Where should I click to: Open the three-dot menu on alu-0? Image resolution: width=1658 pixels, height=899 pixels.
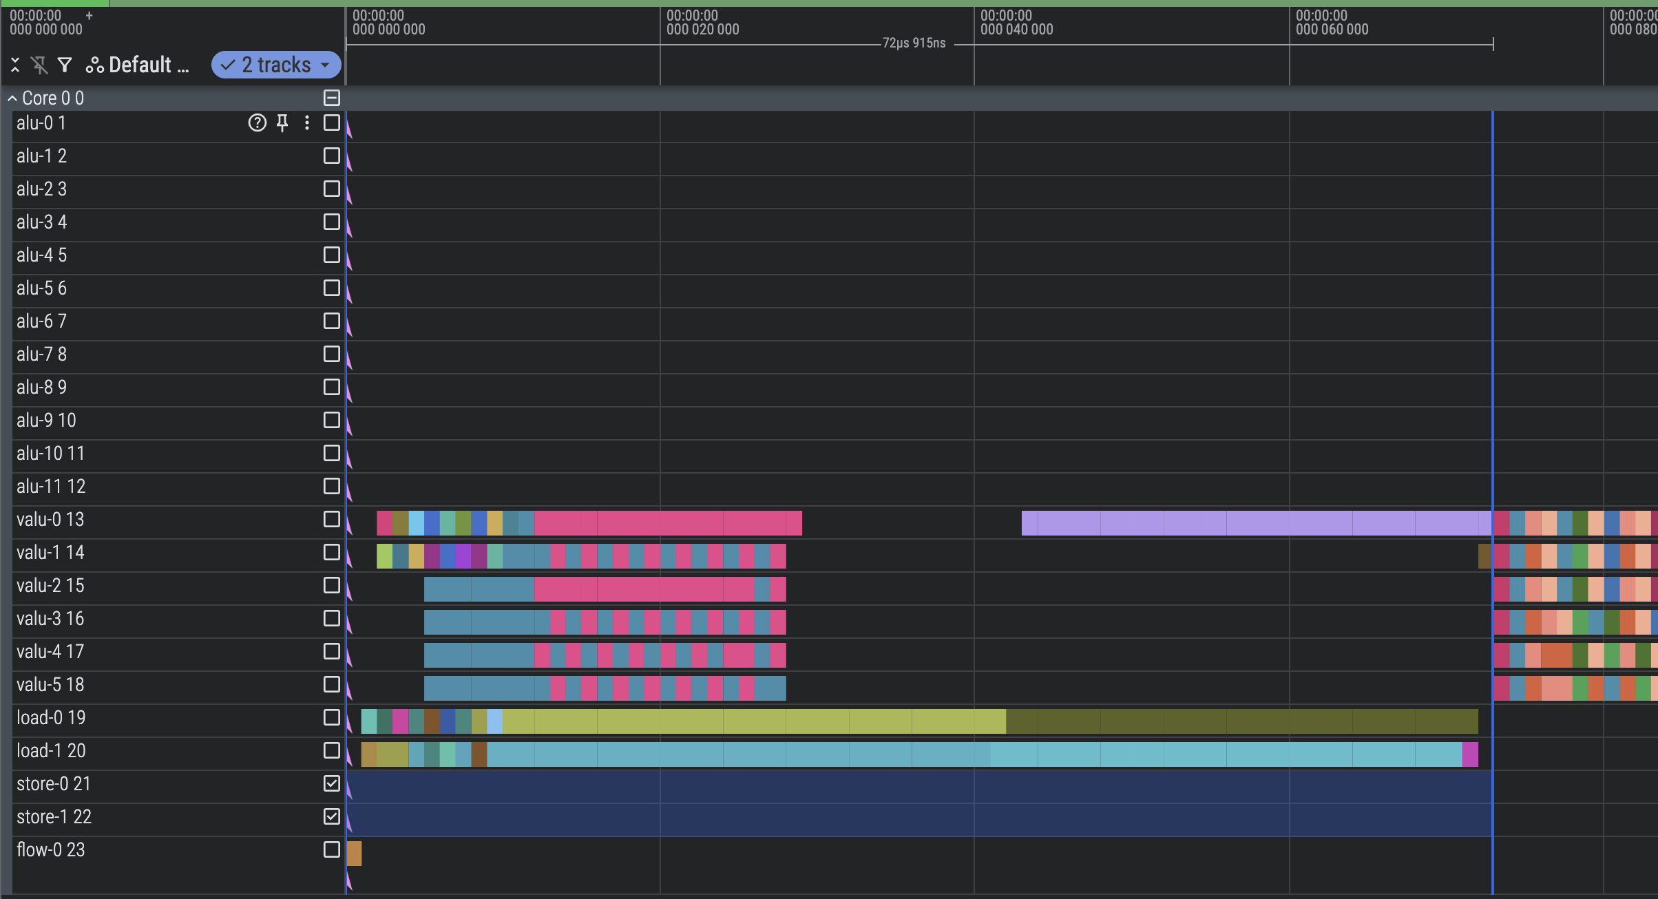point(307,123)
